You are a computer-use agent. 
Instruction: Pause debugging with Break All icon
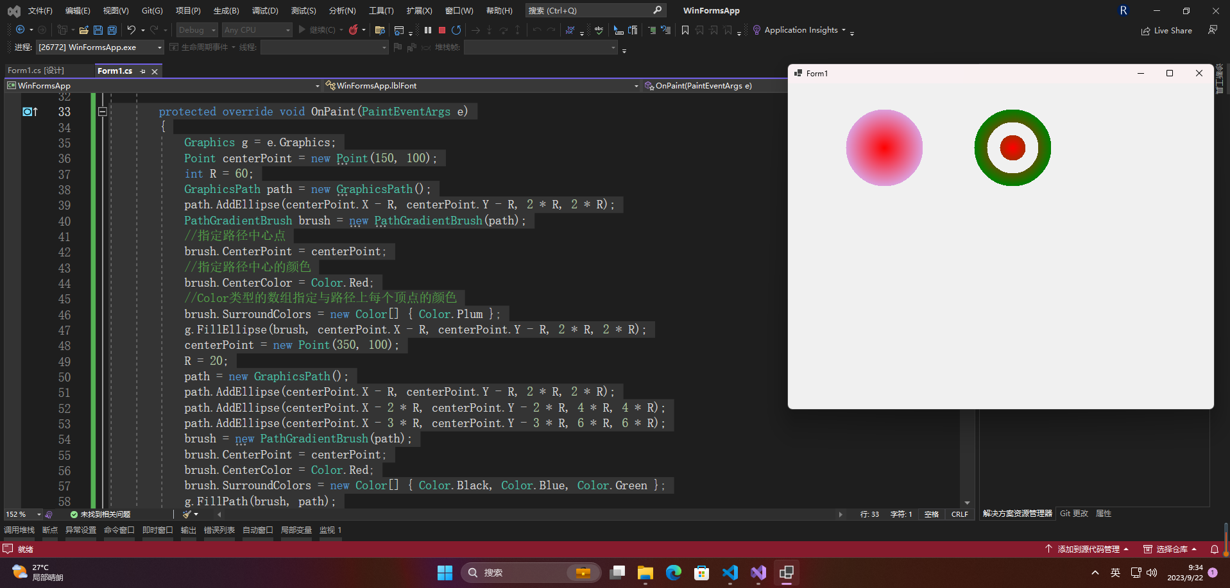tap(428, 30)
